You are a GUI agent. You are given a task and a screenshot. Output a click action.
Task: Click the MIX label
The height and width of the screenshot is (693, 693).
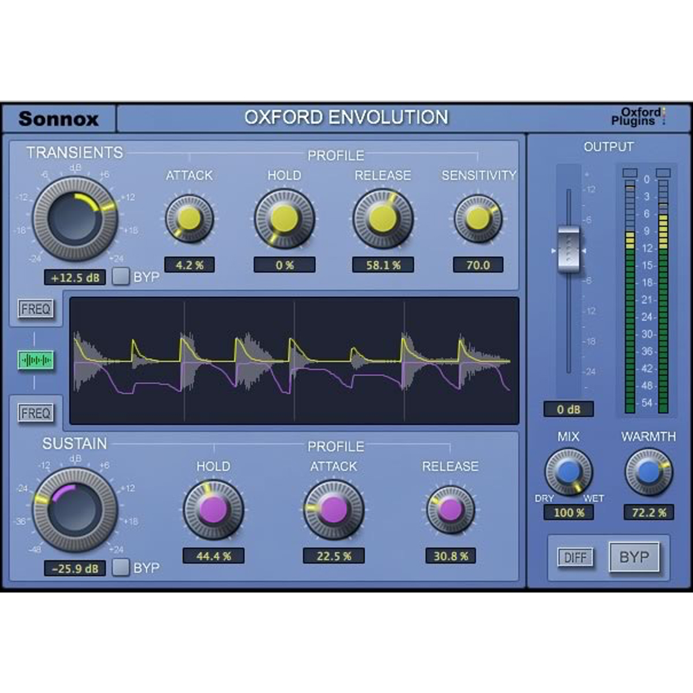click(x=568, y=437)
